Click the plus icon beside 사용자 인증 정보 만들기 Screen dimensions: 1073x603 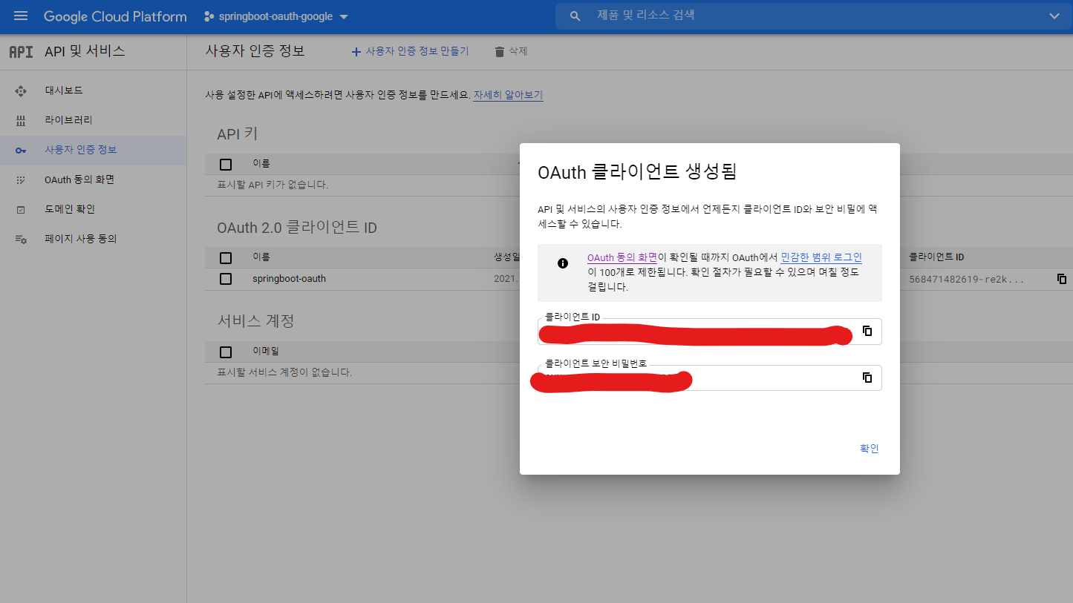(x=356, y=52)
